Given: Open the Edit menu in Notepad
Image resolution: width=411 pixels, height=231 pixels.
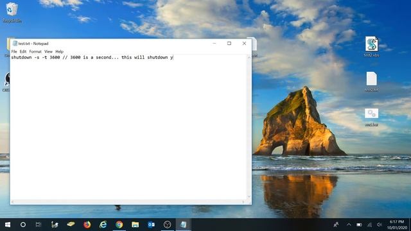Looking at the screenshot, I should 23,51.
